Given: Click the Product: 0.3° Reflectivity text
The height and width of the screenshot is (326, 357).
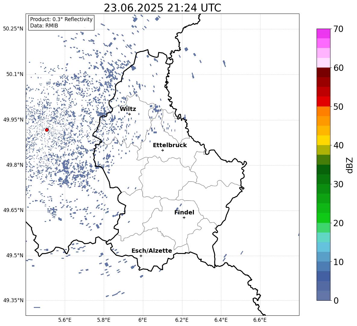Looking at the screenshot, I should [x=61, y=19].
